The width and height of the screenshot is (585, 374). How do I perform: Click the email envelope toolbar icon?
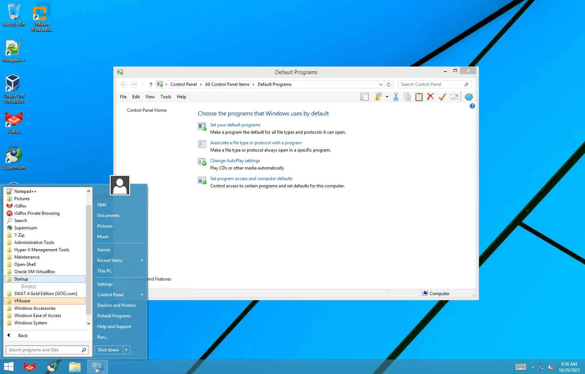pos(454,97)
